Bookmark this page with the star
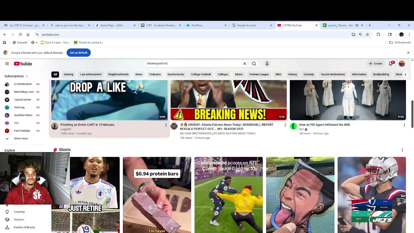414x233 pixels. 367,34
